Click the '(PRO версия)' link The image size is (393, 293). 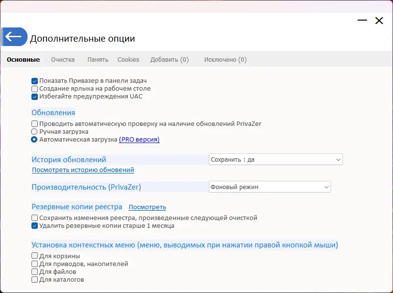tap(139, 140)
